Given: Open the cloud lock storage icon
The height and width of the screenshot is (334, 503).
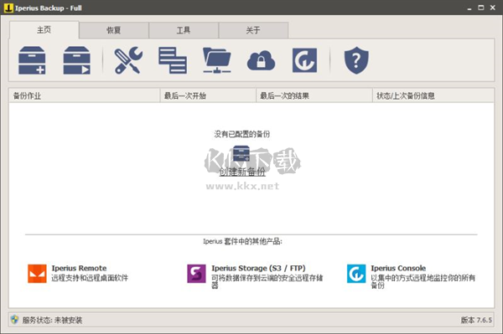Looking at the screenshot, I should coord(261,60).
